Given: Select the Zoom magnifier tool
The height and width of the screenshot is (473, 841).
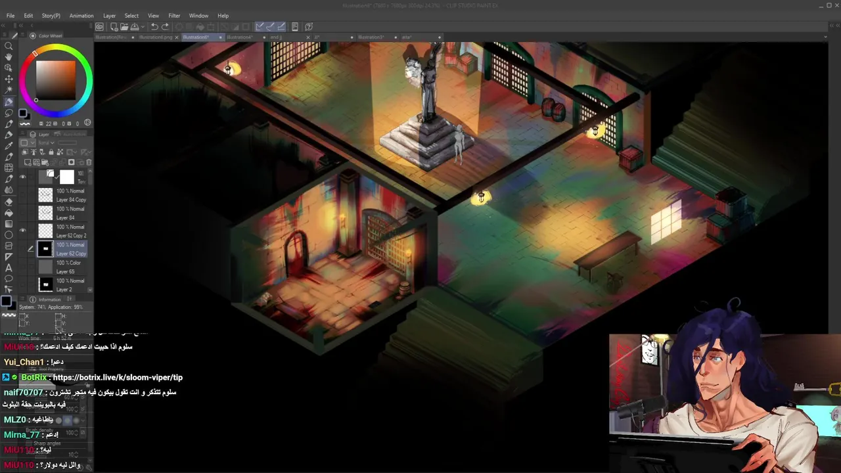Looking at the screenshot, I should pyautogui.click(x=9, y=46).
